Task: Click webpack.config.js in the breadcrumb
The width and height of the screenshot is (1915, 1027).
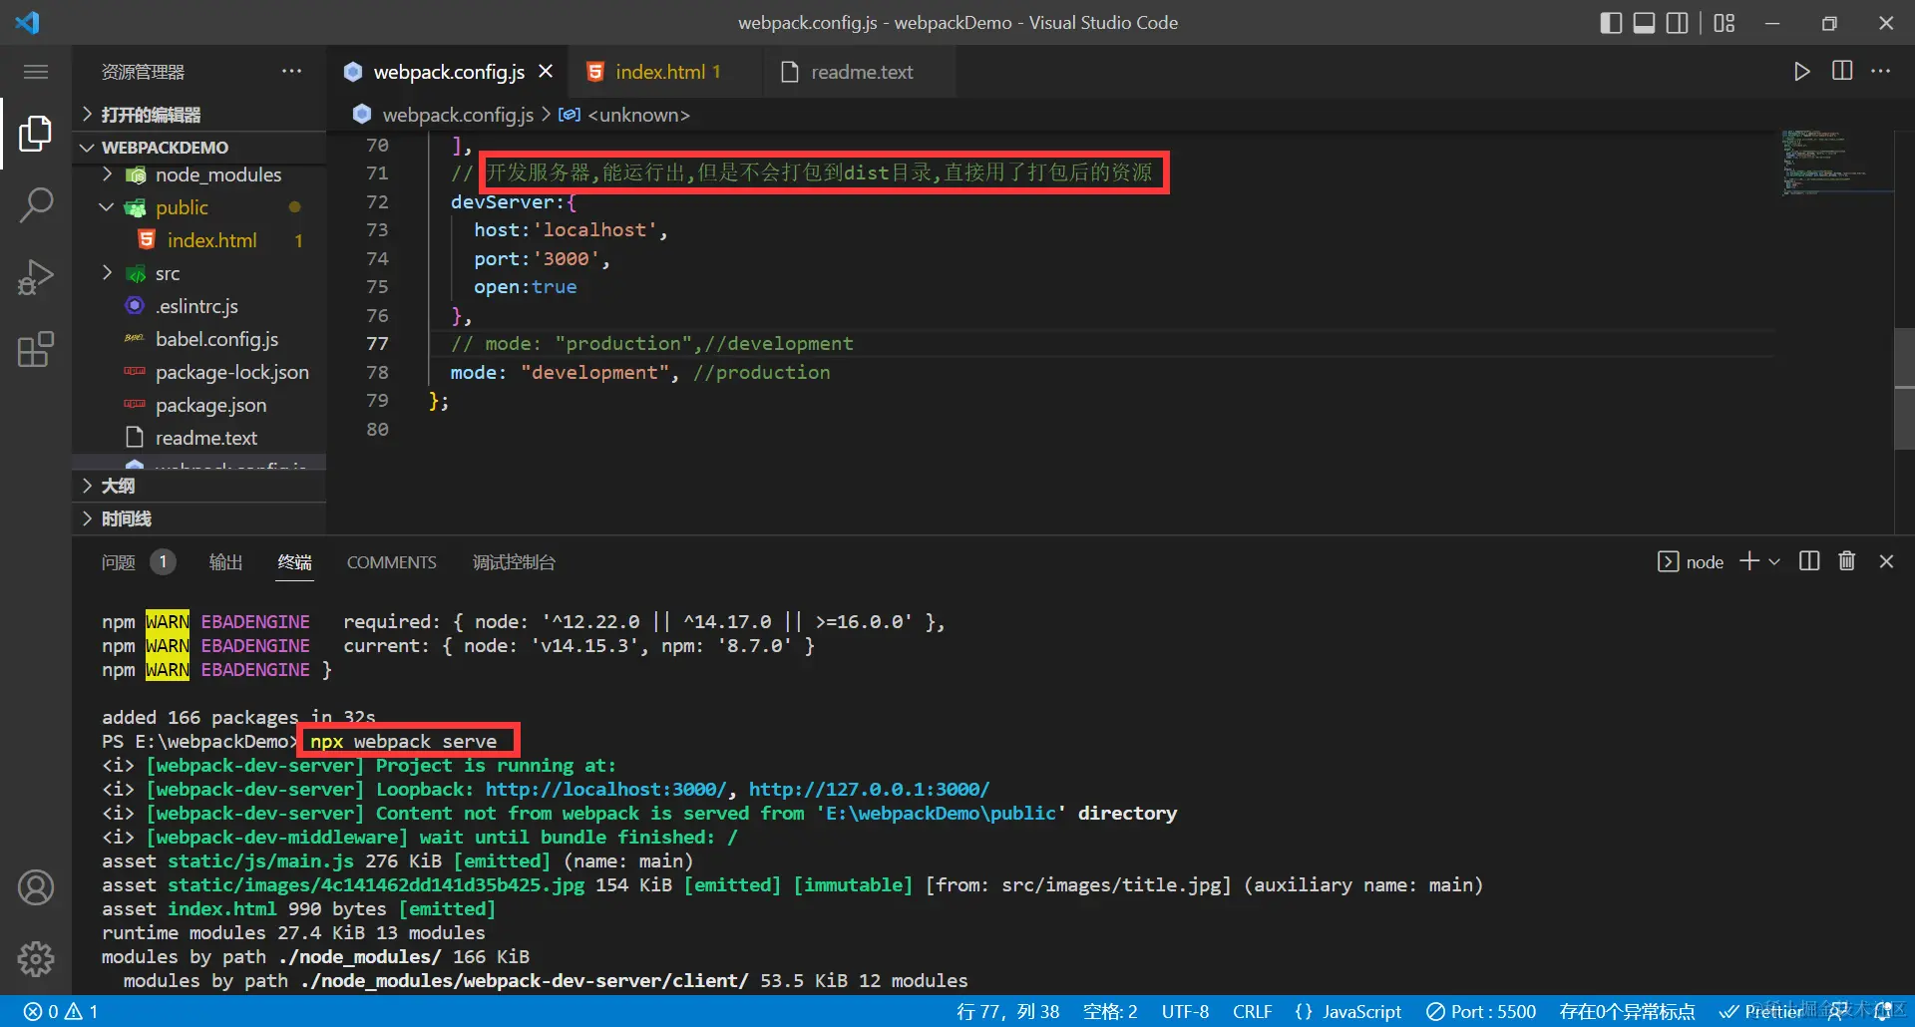Action: tap(458, 115)
